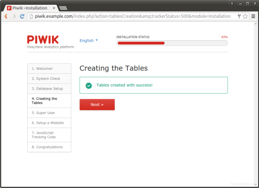Click the installation status progress bar
The height and width of the screenshot is (188, 259).
tap(172, 43)
